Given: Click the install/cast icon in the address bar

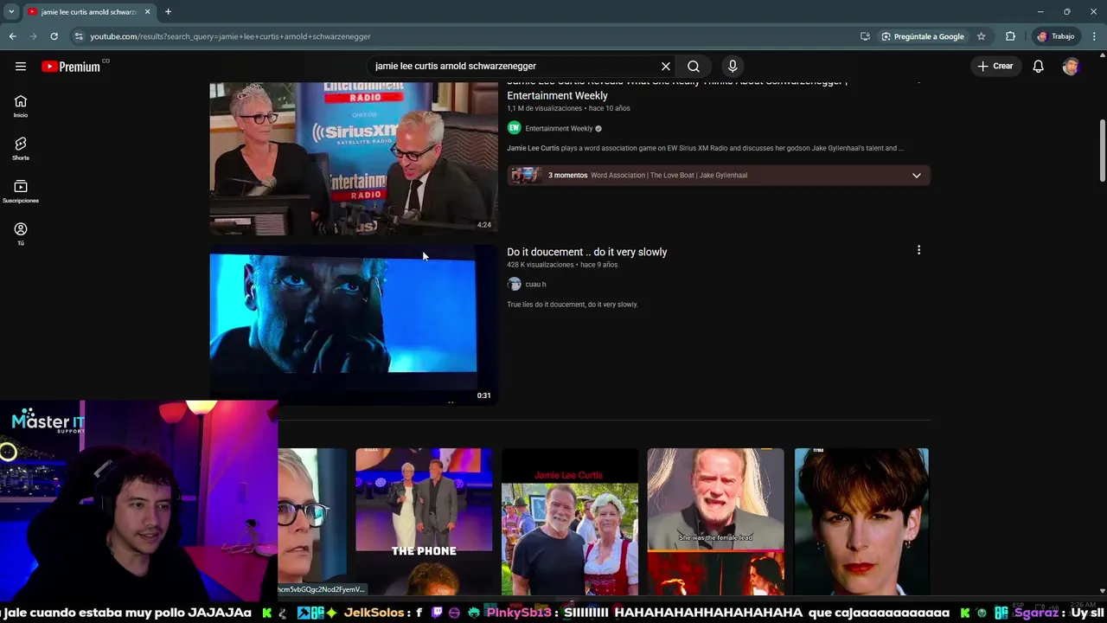Looking at the screenshot, I should click(865, 36).
